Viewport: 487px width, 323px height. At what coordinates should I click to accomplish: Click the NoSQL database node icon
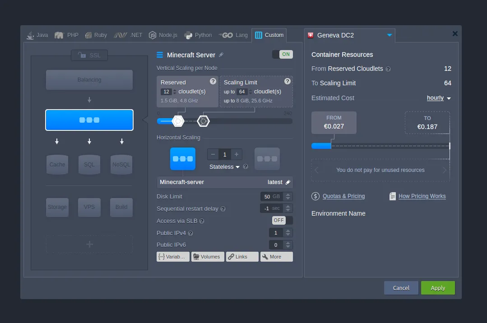121,164
